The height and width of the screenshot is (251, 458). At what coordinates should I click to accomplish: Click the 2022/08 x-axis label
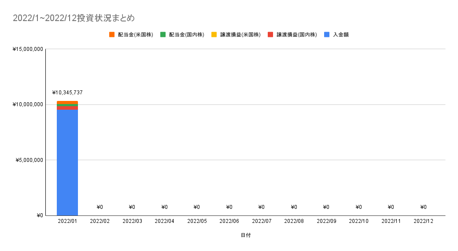(x=294, y=221)
